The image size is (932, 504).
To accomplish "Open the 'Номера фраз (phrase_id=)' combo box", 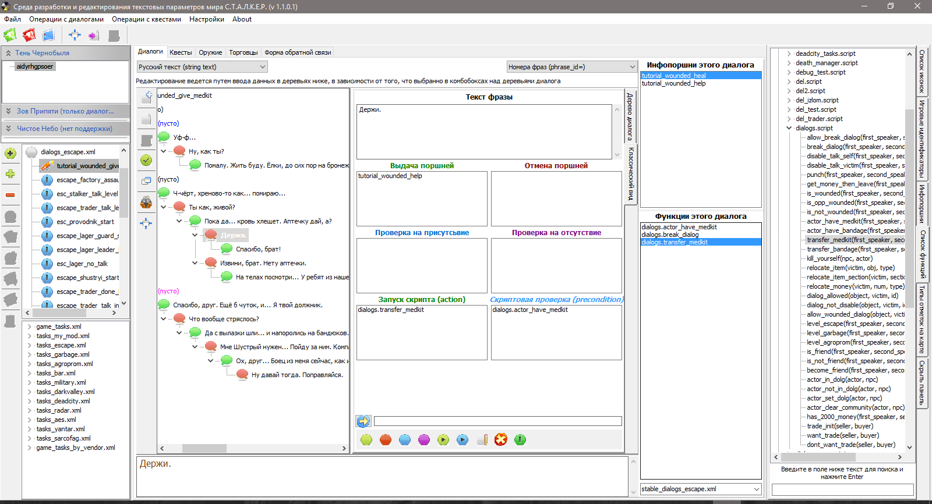I will pyautogui.click(x=571, y=67).
